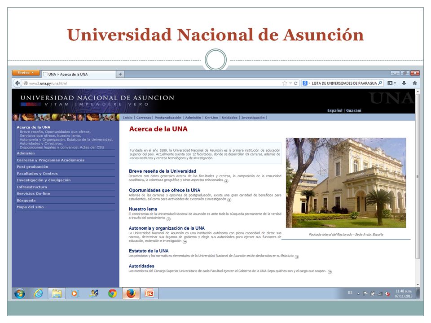Open 'Post graduación' sidebar link
431x323 pixels.
click(32, 167)
